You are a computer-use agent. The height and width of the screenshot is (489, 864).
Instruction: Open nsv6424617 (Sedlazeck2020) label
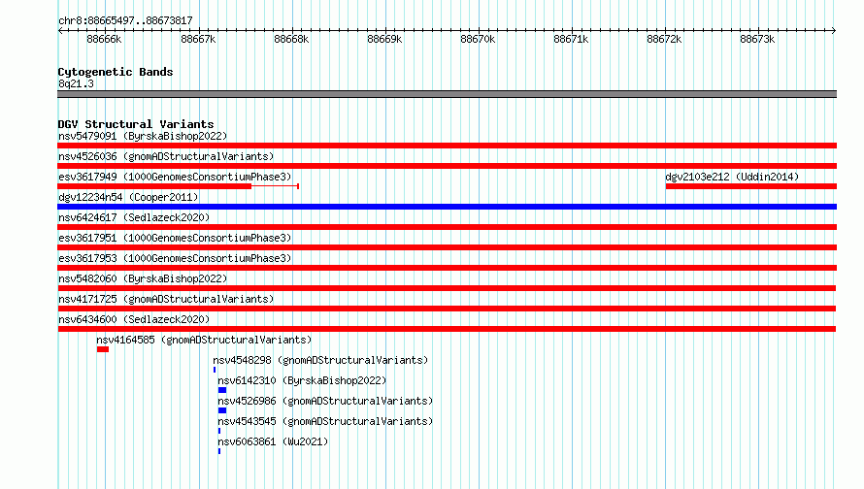click(x=134, y=217)
